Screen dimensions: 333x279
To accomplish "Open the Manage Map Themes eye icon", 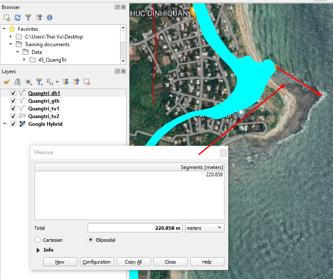I will 28,82.
